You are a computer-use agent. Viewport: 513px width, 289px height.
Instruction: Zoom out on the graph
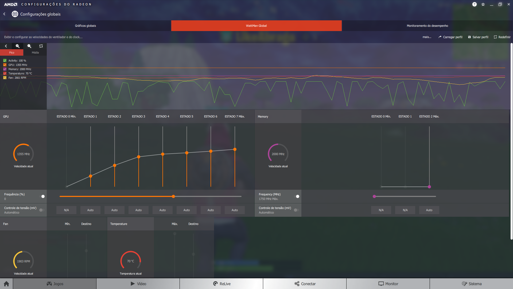click(29, 46)
